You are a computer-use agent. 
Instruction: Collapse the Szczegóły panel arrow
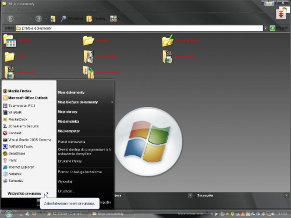(286, 195)
